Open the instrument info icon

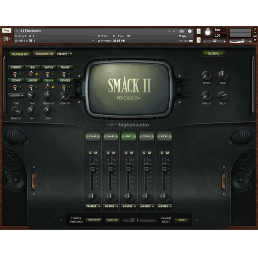(190, 31)
